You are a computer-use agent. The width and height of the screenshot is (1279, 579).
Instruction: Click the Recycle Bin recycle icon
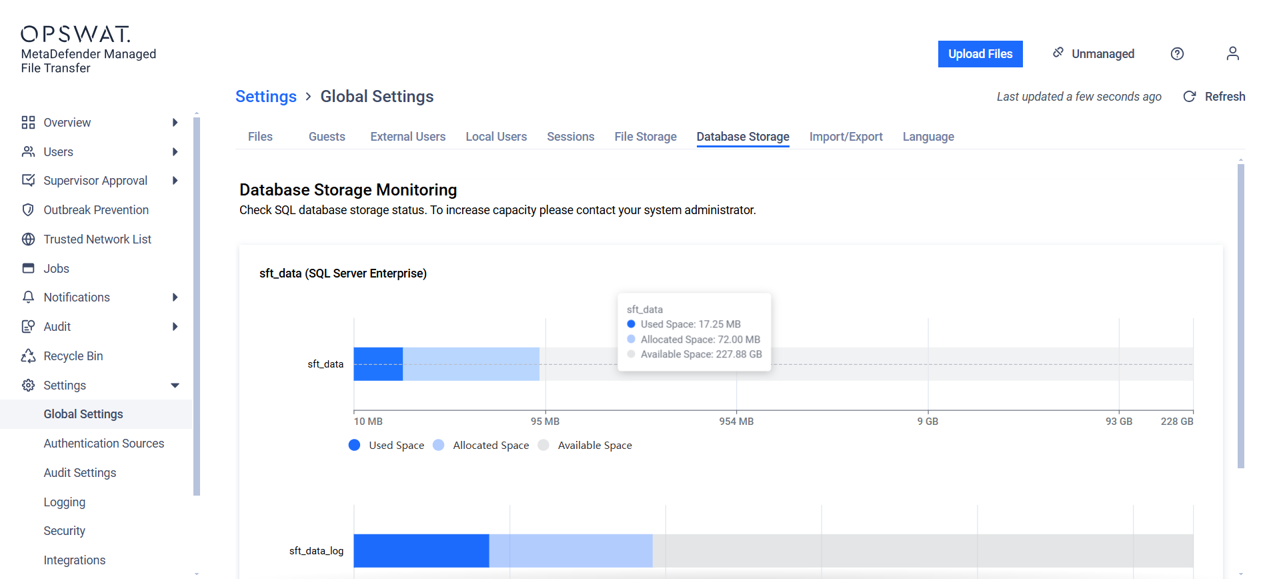[28, 356]
